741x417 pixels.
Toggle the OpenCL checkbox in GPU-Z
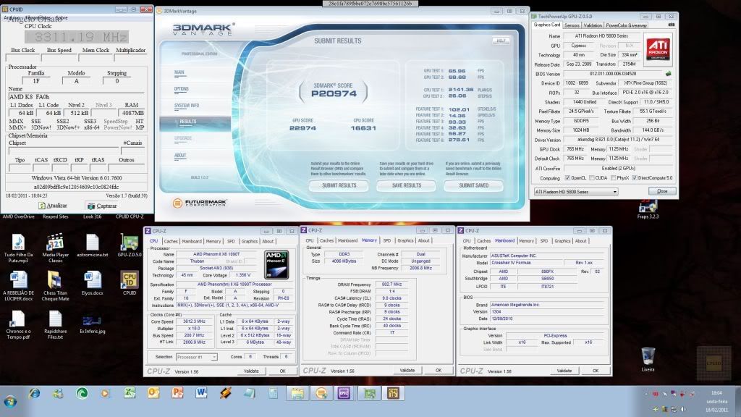point(568,177)
